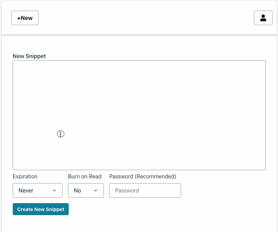Click the Burn on Read label text

[85, 176]
